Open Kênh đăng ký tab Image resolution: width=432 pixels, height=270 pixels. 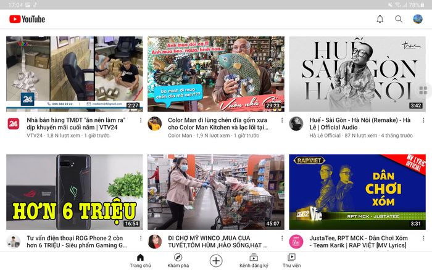pyautogui.click(x=254, y=261)
